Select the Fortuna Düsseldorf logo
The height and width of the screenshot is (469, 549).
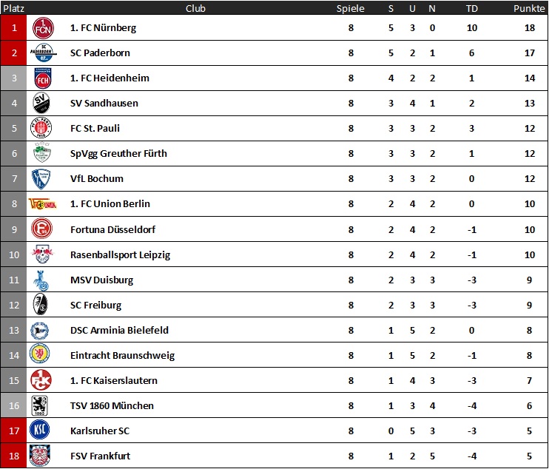point(41,229)
